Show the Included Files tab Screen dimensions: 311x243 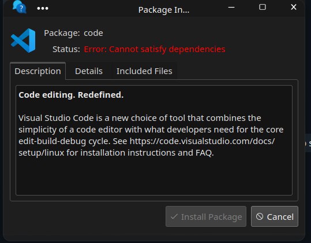tap(144, 71)
